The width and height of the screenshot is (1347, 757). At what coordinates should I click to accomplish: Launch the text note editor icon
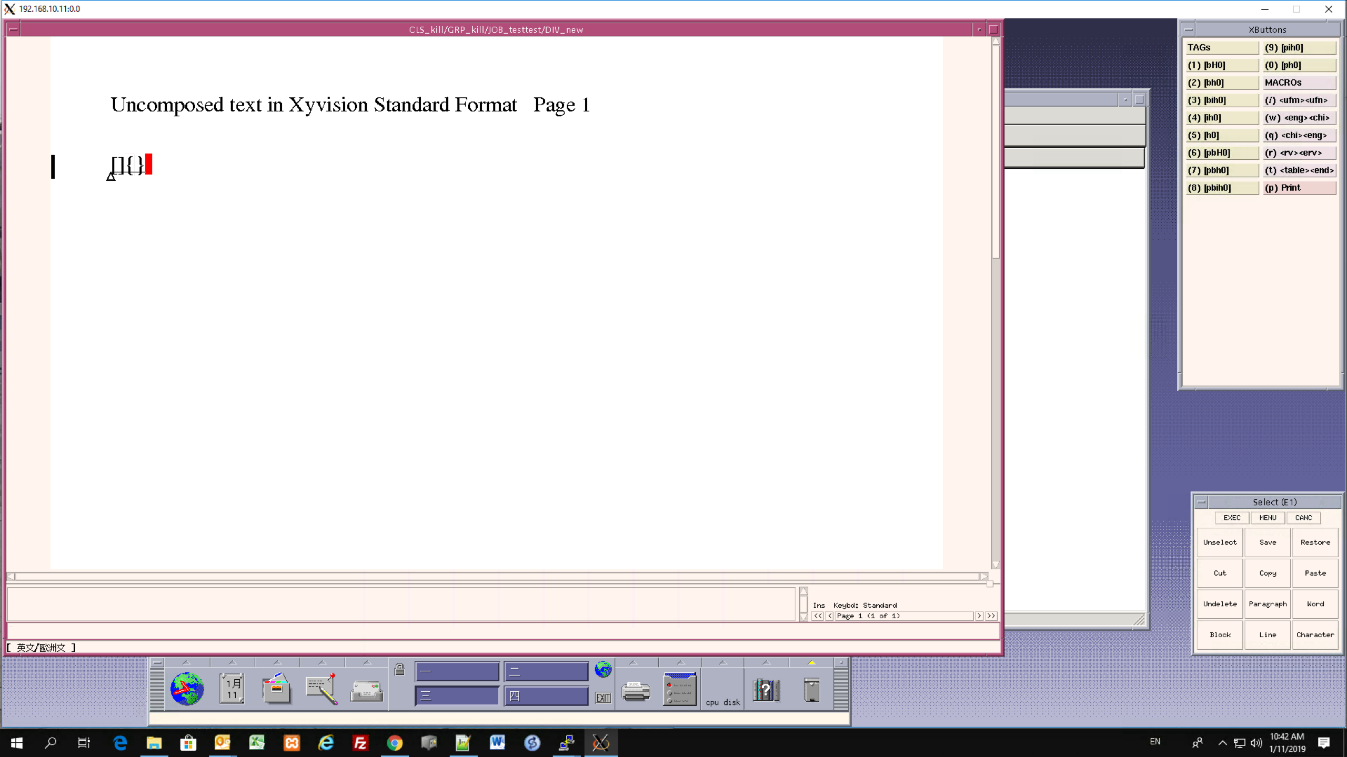point(321,689)
